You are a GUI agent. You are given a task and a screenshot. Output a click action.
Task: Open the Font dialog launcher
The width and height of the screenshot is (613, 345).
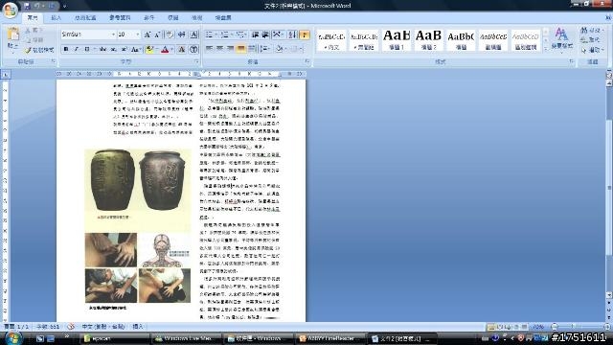(196, 61)
